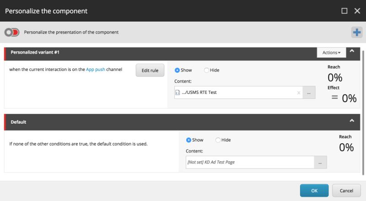Click the dialog's vertical scrollbar
The width and height of the screenshot is (366, 201).
pos(363,113)
